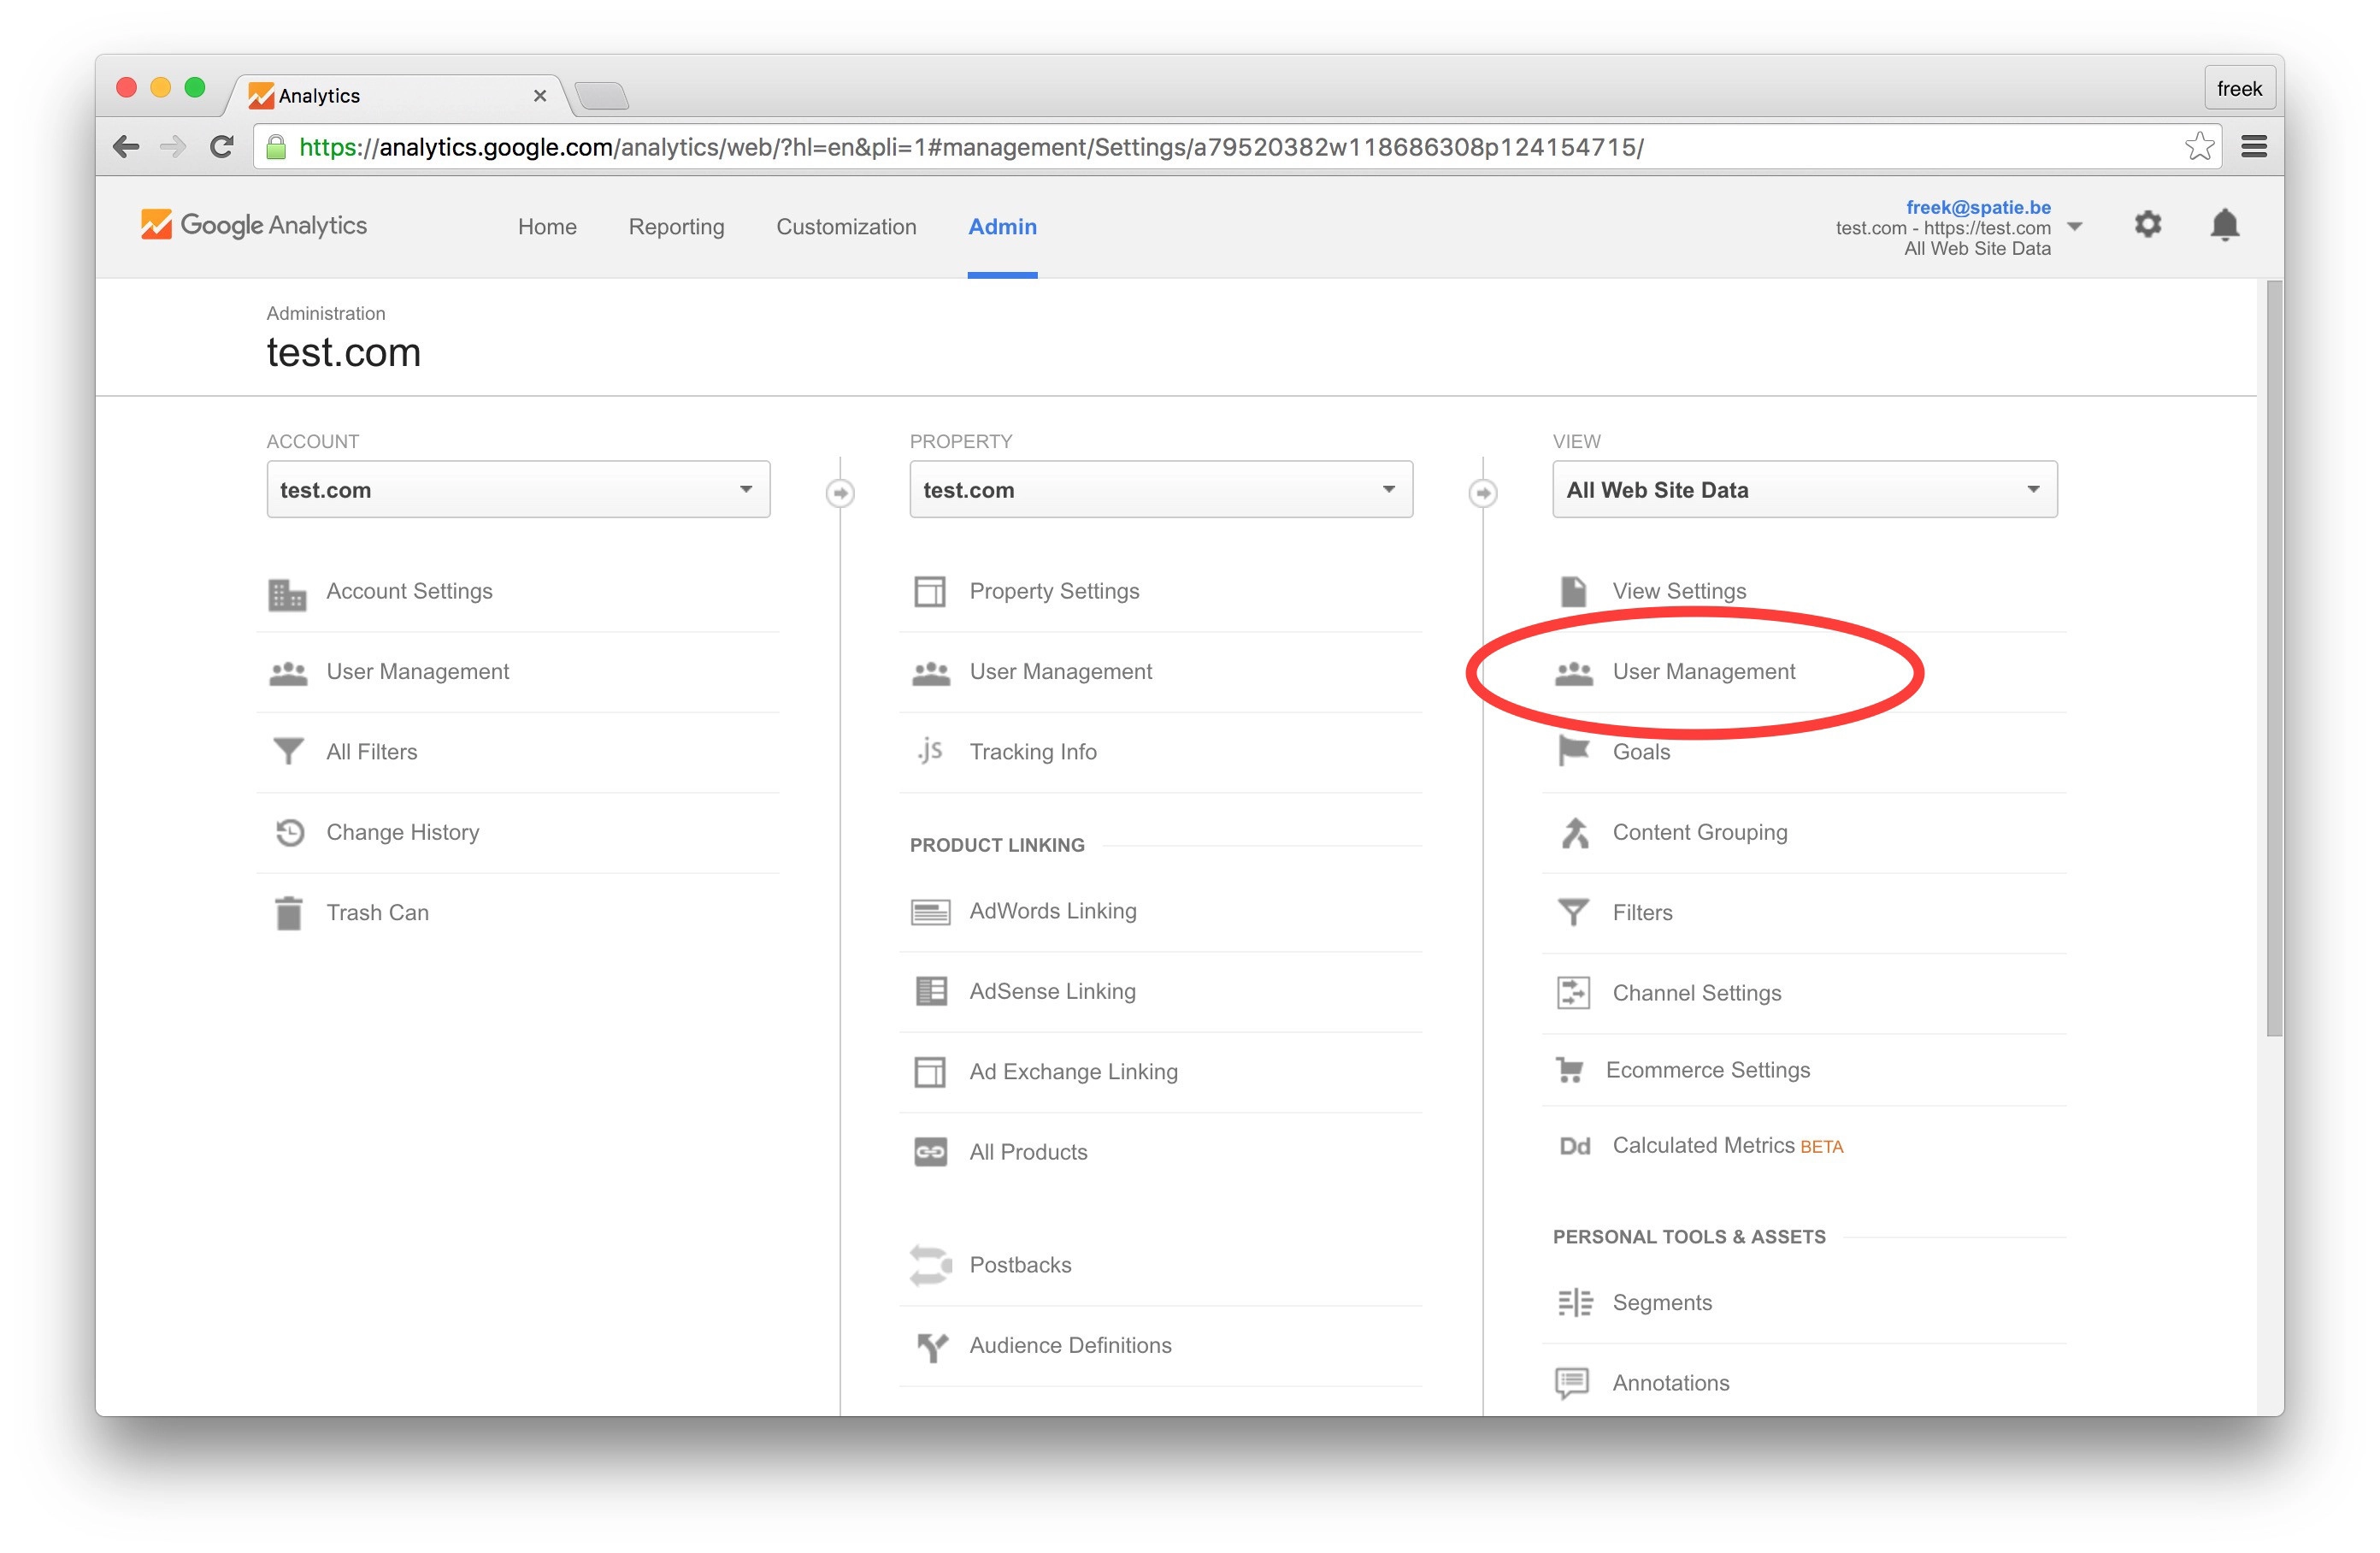The width and height of the screenshot is (2380, 1553).
Task: Expand the Account test.com dropdown
Action: click(518, 489)
